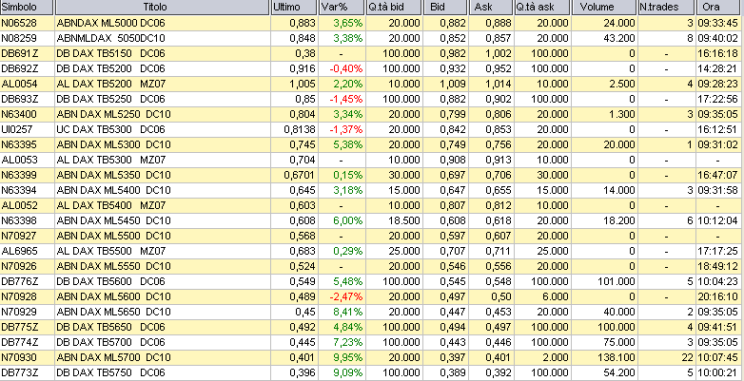
Task: Click title DB DAX TB5600 DC06
Action: point(110,281)
